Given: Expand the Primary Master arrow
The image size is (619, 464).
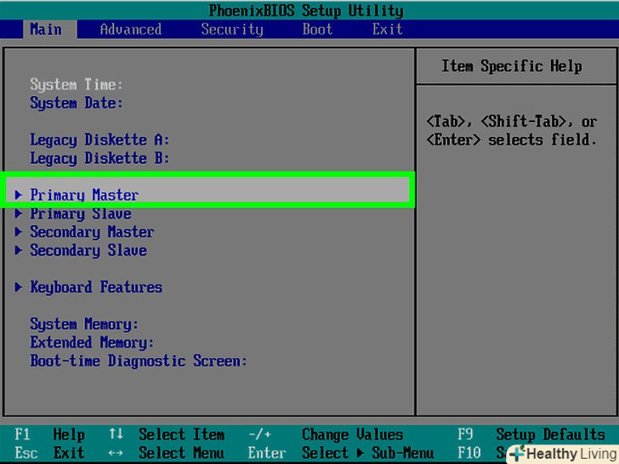Looking at the screenshot, I should 18,195.
